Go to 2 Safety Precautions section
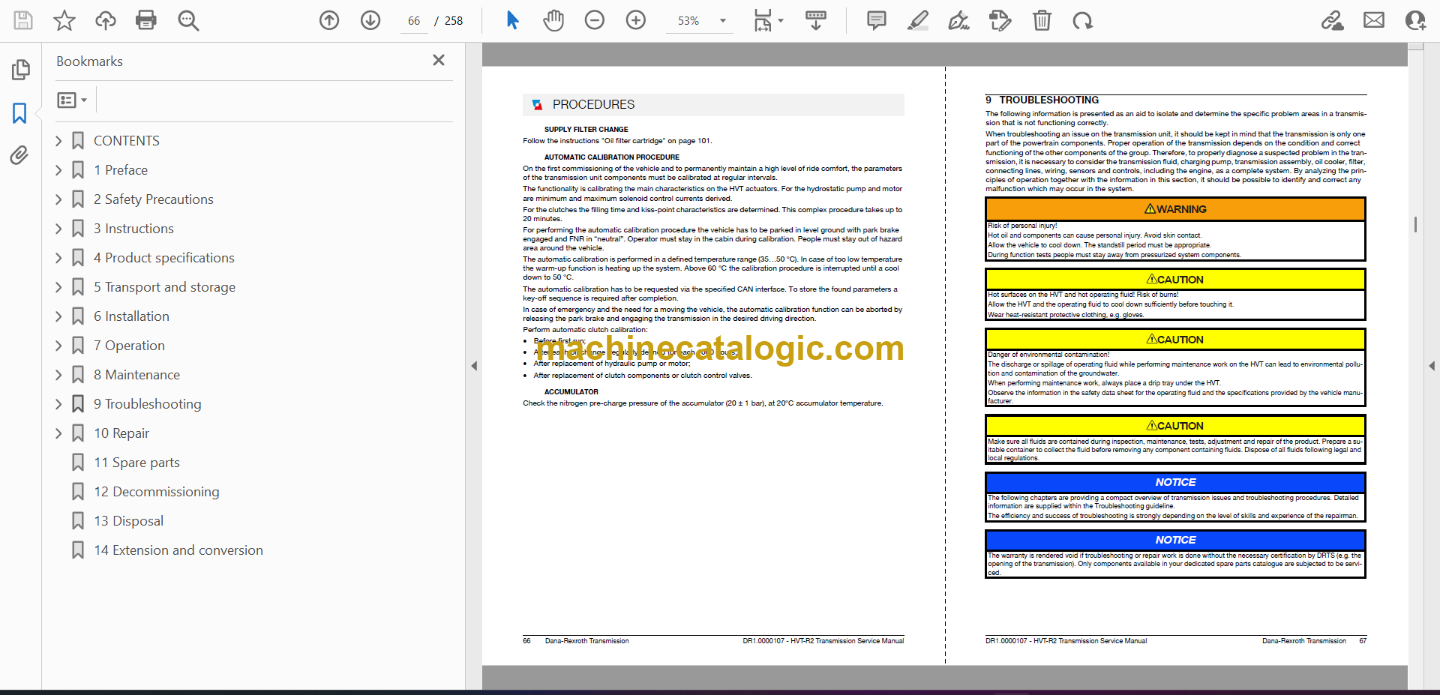Screen dimensions: 1440x695 tap(153, 199)
